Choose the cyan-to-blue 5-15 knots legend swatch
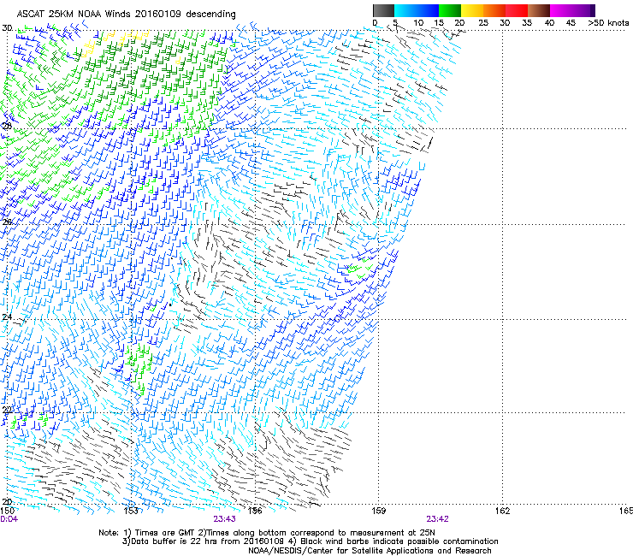Viewport: 633px width, 556px height. (x=417, y=10)
